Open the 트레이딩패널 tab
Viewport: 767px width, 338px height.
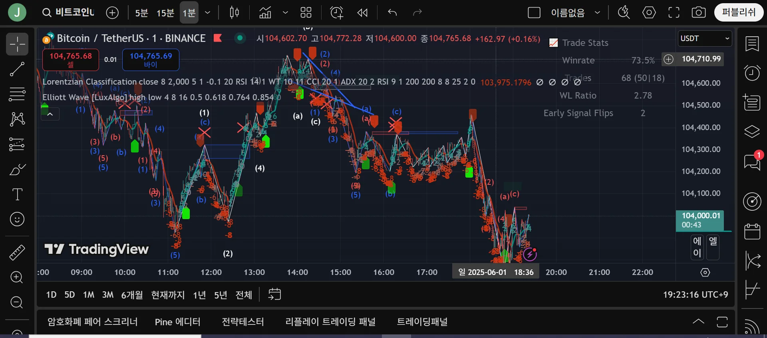pyautogui.click(x=422, y=322)
